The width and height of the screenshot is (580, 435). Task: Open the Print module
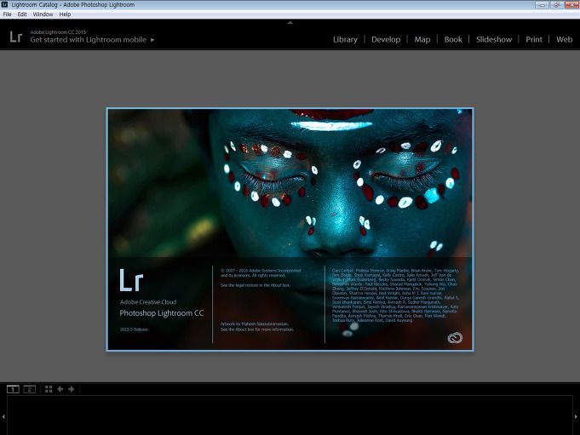pyautogui.click(x=534, y=39)
